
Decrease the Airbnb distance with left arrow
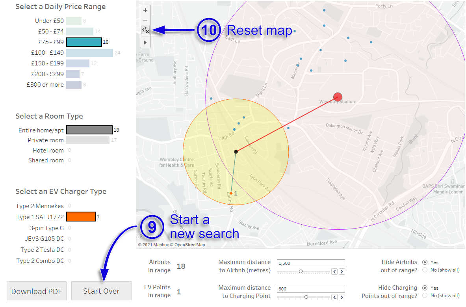335,272
